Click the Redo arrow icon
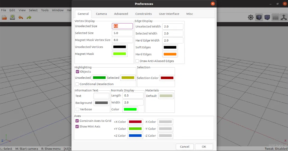 29,17
